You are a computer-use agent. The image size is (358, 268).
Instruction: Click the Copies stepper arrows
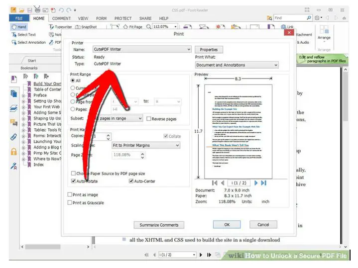108,137
